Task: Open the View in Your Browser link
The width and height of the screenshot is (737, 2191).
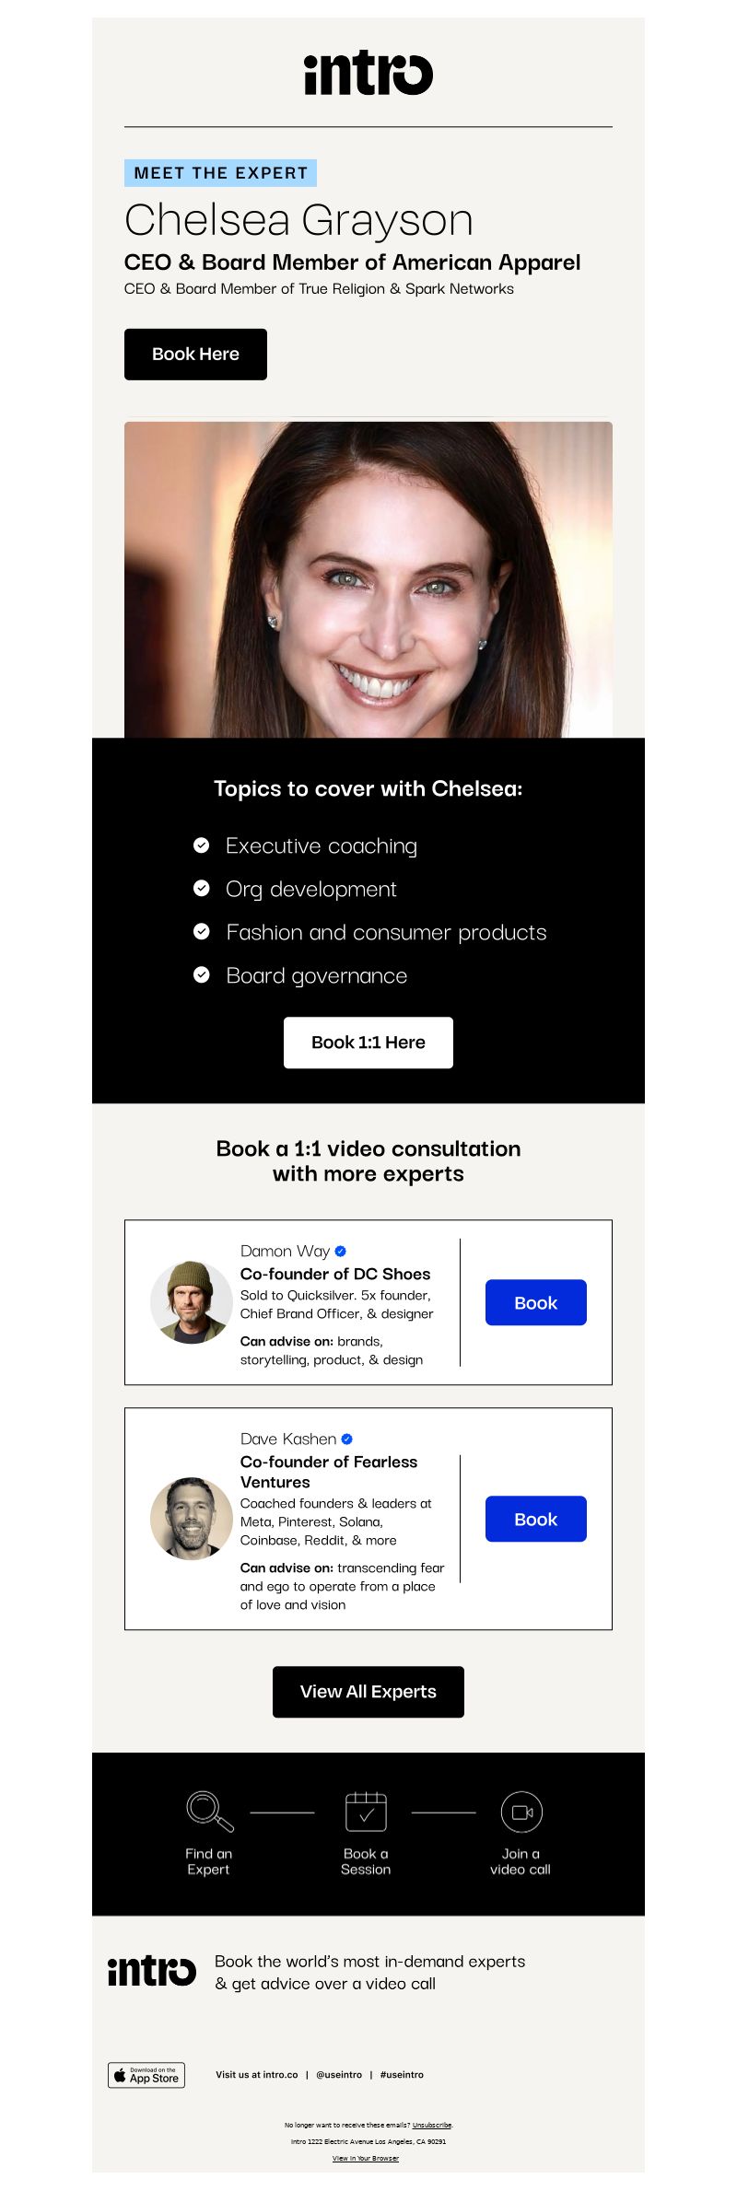Action: 366,2158
